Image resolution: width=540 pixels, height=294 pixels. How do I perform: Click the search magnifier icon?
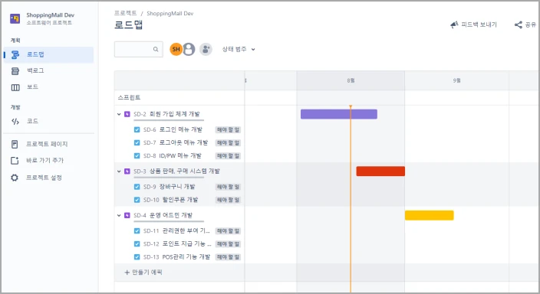click(156, 49)
